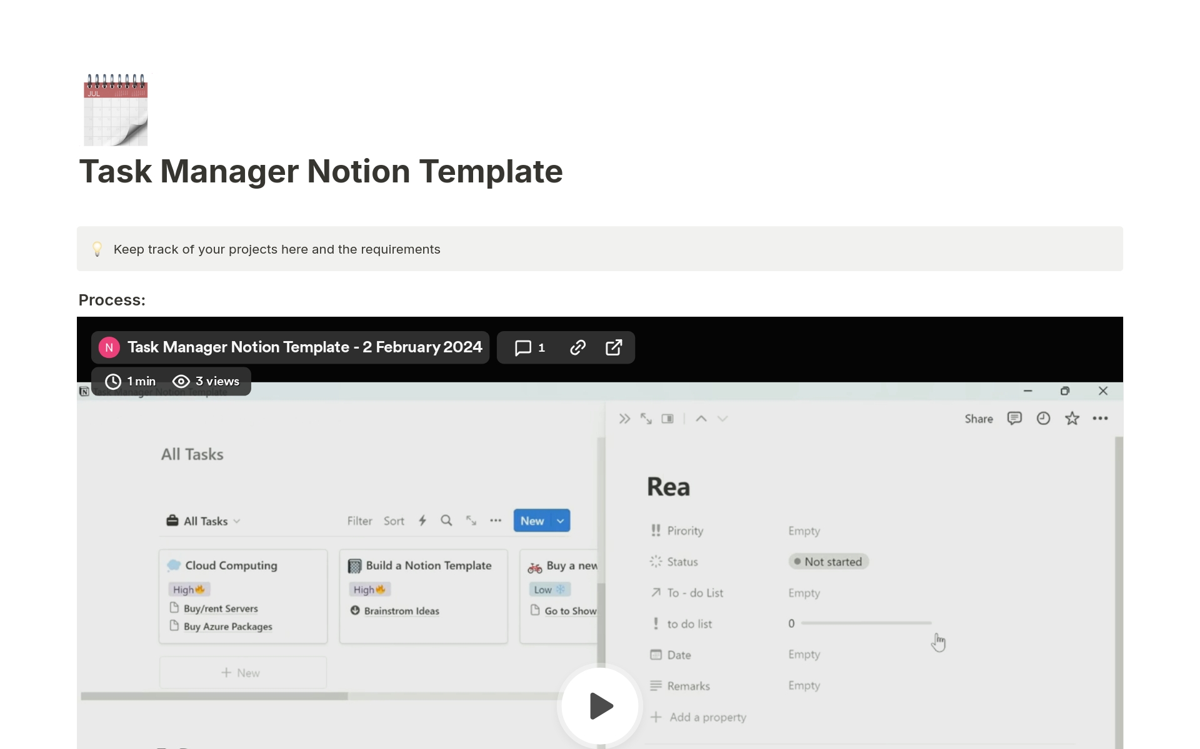Play the embedded Loom video
Screen dimensions: 1200x749
pyautogui.click(x=600, y=706)
